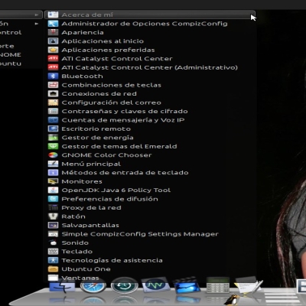Launch the Safari compass dock icon
Screen dimensions: 306x306
click(x=93, y=285)
